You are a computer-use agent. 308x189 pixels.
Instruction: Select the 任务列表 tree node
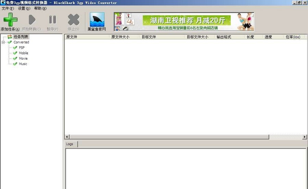click(21, 37)
